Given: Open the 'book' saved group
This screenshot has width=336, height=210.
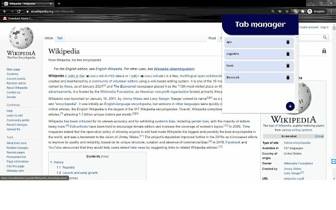Looking at the screenshot, I should (259, 66).
